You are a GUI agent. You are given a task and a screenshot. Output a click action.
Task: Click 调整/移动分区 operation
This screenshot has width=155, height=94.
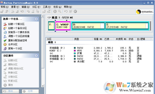click(x=16, y=69)
